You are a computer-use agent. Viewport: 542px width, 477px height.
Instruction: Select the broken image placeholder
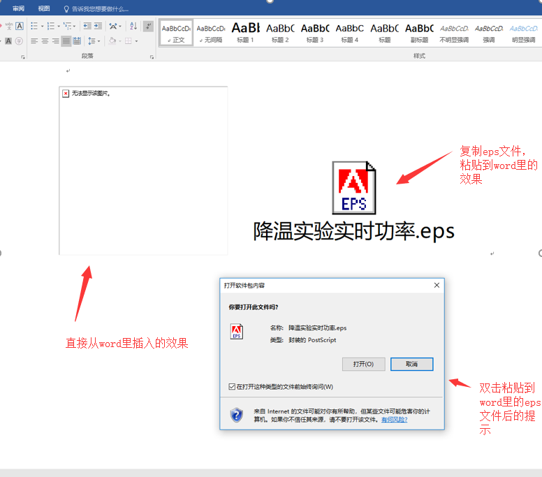[143, 170]
